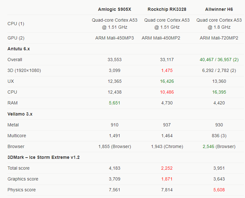Click the Amlogic S905X column header
Image resolution: width=245 pixels, height=198 pixels.
tap(114, 9)
